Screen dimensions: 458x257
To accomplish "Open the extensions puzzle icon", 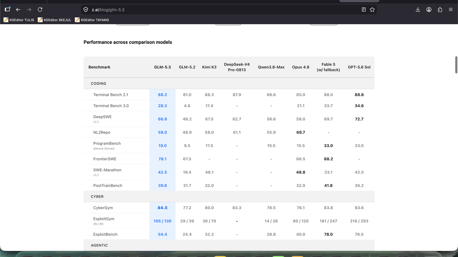I will tap(440, 10).
